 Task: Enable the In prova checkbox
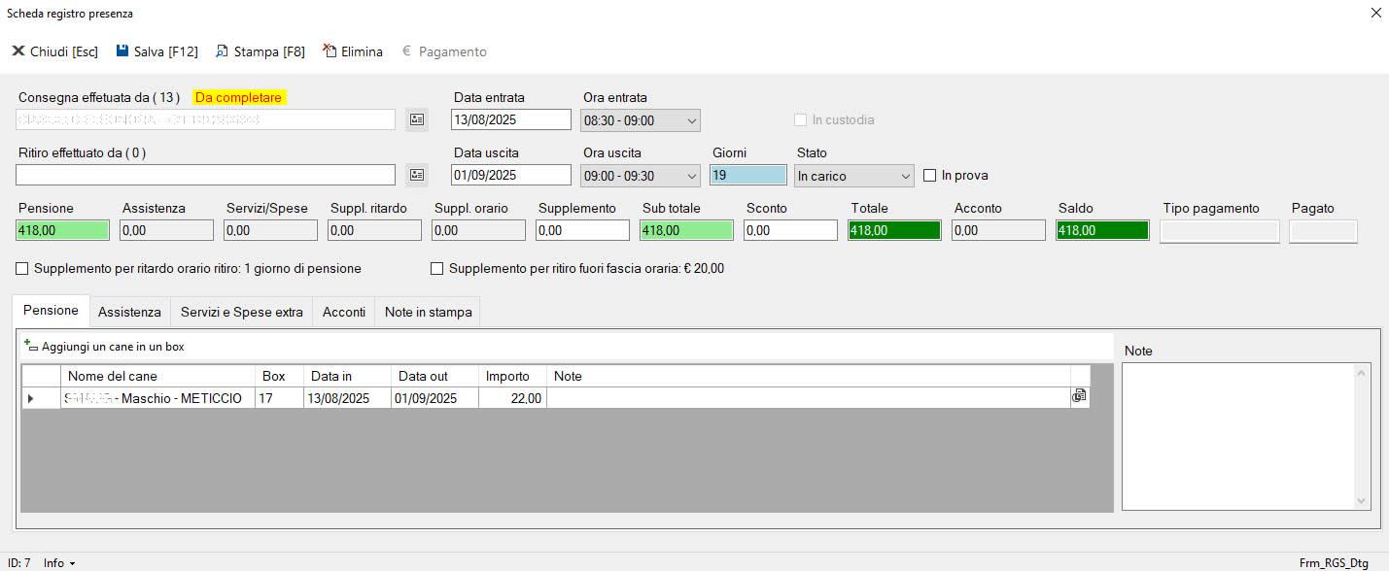[930, 176]
